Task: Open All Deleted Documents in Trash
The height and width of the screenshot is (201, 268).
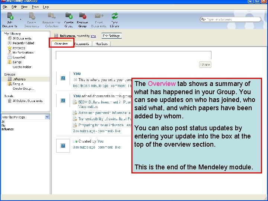Action: click(28, 101)
